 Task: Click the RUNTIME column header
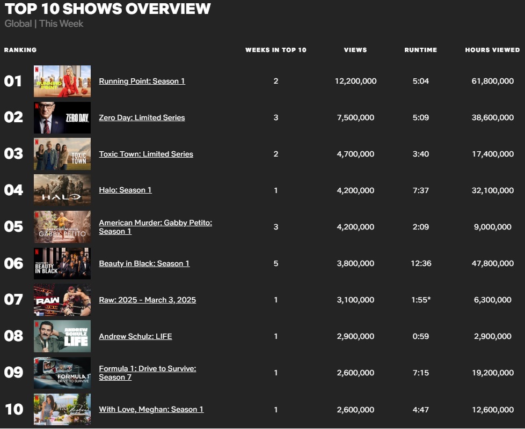pyautogui.click(x=421, y=50)
